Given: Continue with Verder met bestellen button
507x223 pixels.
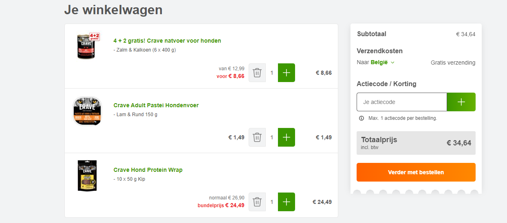Looking at the screenshot, I should (x=416, y=172).
